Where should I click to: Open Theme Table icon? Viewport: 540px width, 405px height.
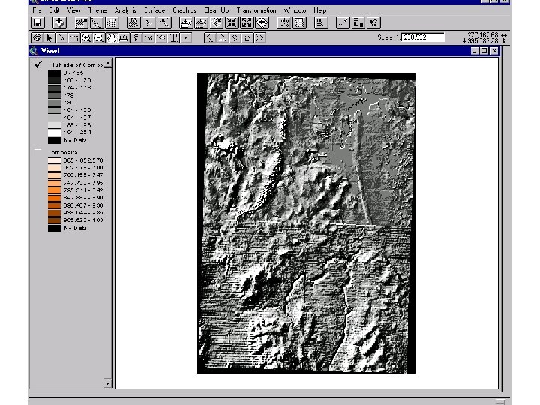(x=112, y=23)
